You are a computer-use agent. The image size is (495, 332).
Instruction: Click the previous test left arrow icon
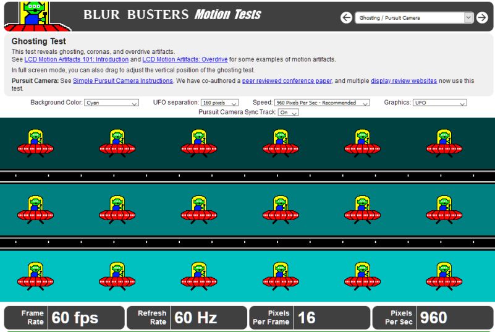tap(347, 18)
